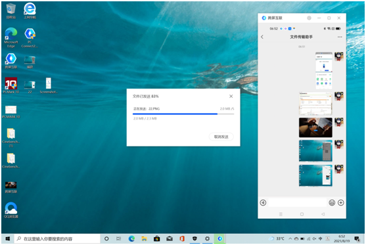Select the Microsoft Edge desktop shortcut

11,38
